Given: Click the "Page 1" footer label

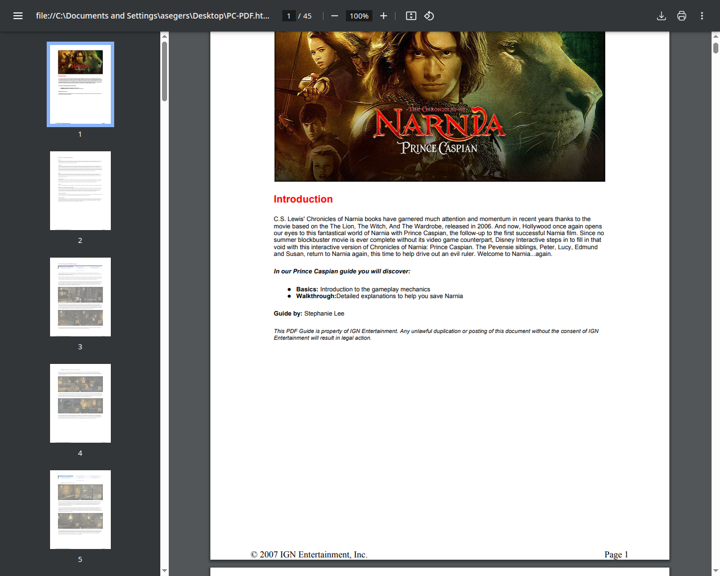Looking at the screenshot, I should (616, 555).
